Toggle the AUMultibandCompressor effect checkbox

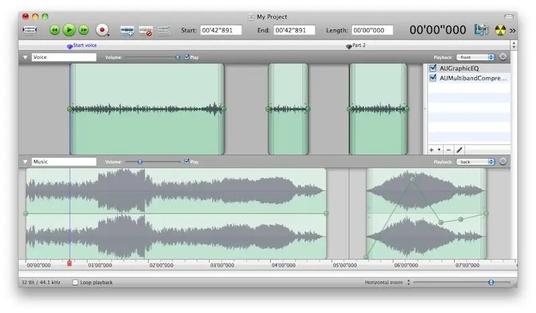coord(433,78)
